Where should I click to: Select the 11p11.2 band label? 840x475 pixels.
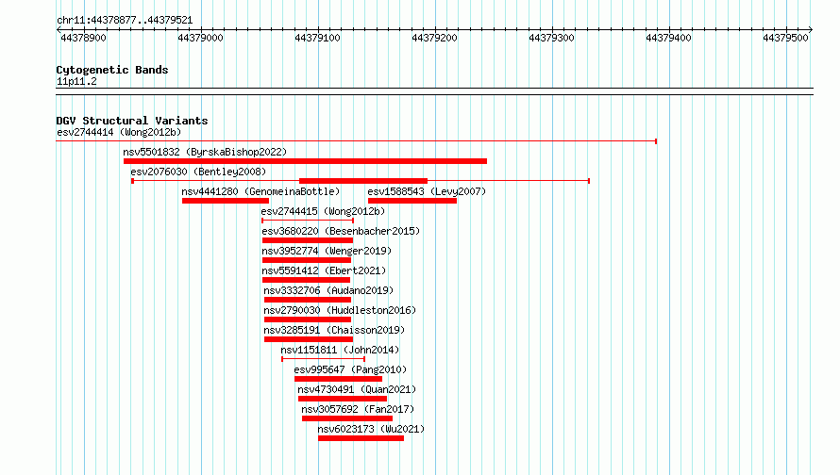click(76, 81)
